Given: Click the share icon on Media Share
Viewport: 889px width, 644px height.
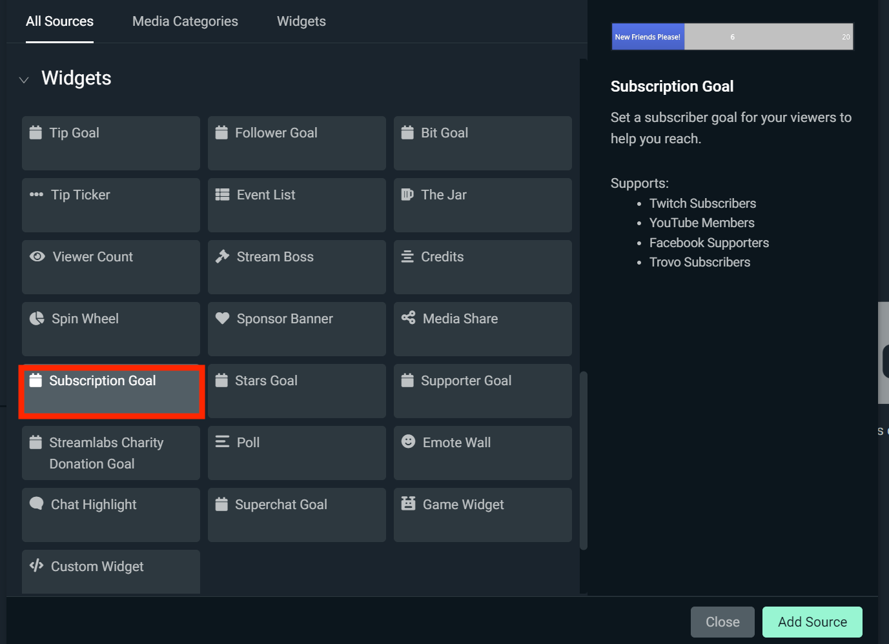Looking at the screenshot, I should coord(408,317).
